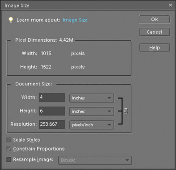Open the document Height units dropdown

(x=92, y=111)
